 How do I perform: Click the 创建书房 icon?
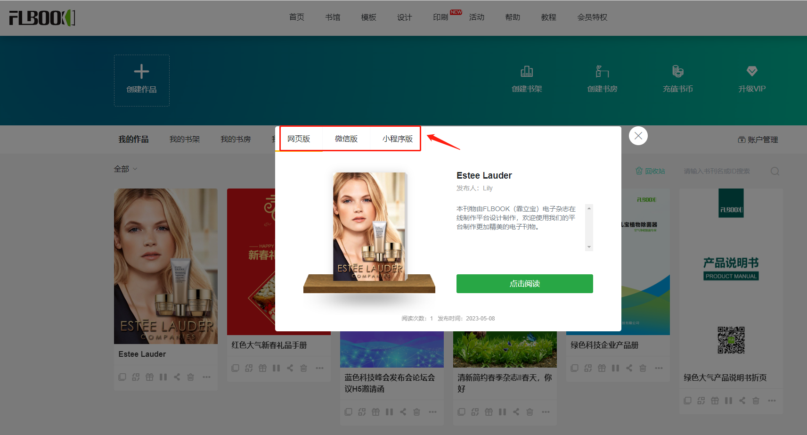pyautogui.click(x=602, y=72)
